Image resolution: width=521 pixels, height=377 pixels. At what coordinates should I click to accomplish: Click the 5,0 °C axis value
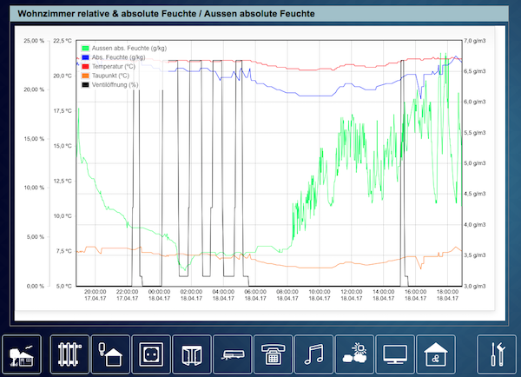(x=63, y=286)
